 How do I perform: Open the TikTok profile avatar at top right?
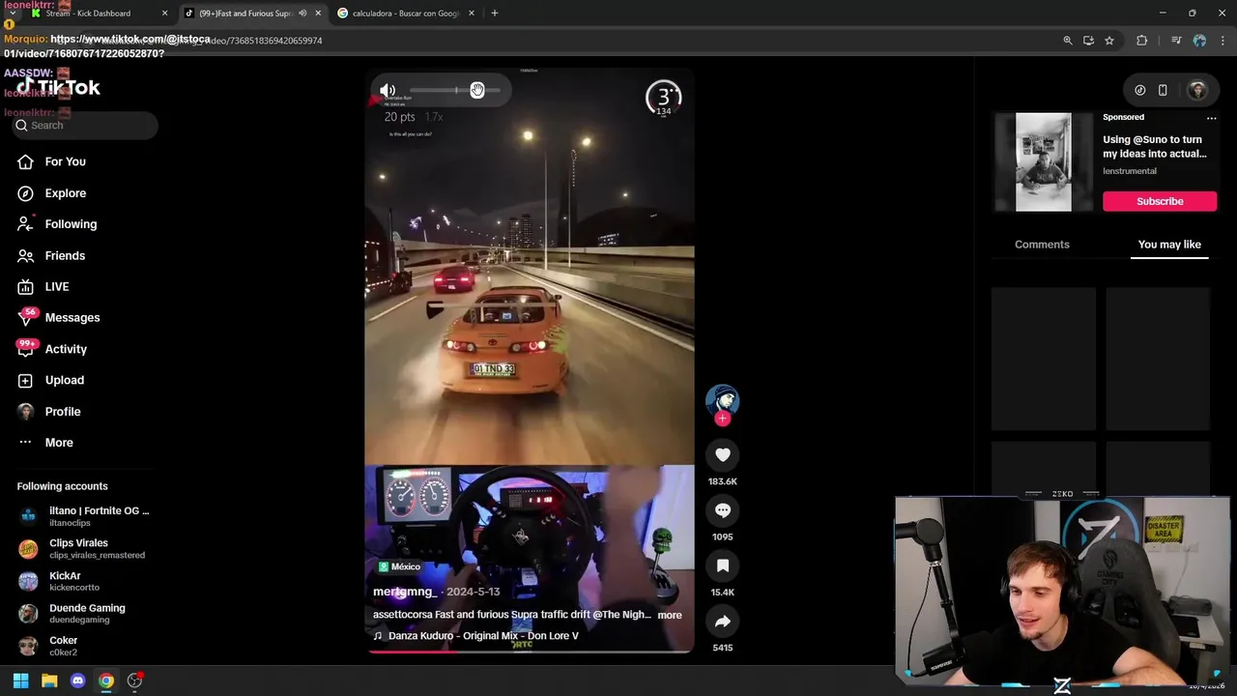(x=1197, y=90)
